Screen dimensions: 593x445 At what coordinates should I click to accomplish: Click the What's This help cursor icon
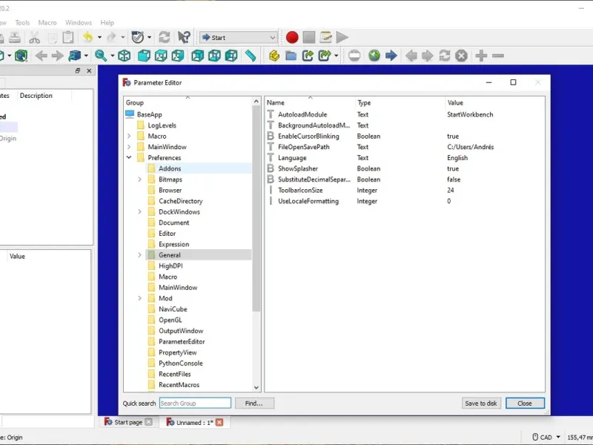coord(185,37)
